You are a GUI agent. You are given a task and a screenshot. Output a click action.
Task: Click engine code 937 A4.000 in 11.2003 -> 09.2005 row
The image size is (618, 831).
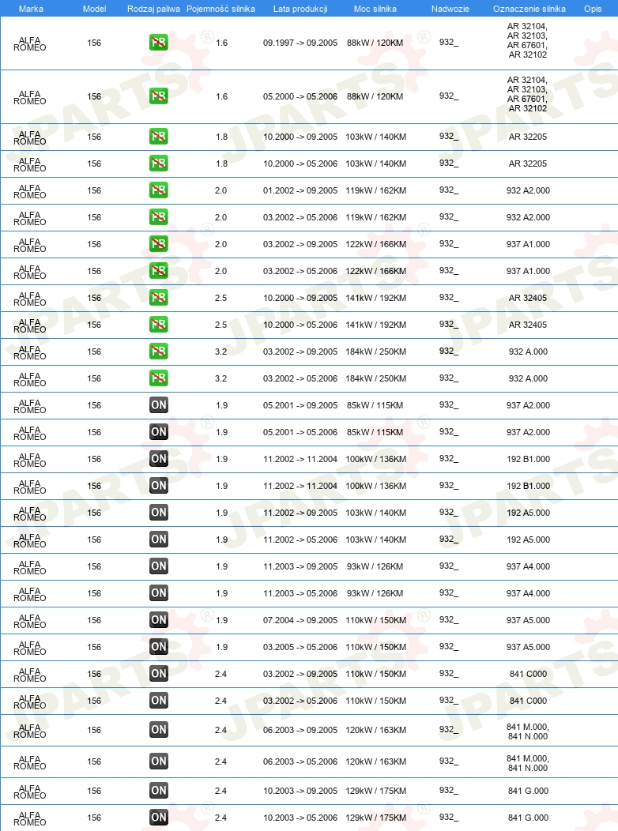[528, 566]
